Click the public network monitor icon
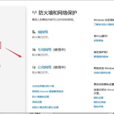 [34, 67]
